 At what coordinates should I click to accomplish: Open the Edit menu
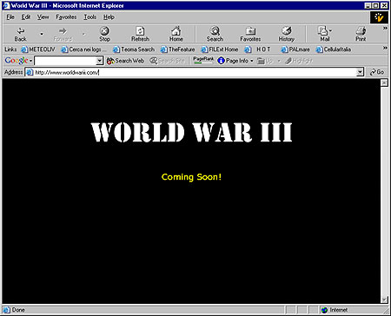26,17
